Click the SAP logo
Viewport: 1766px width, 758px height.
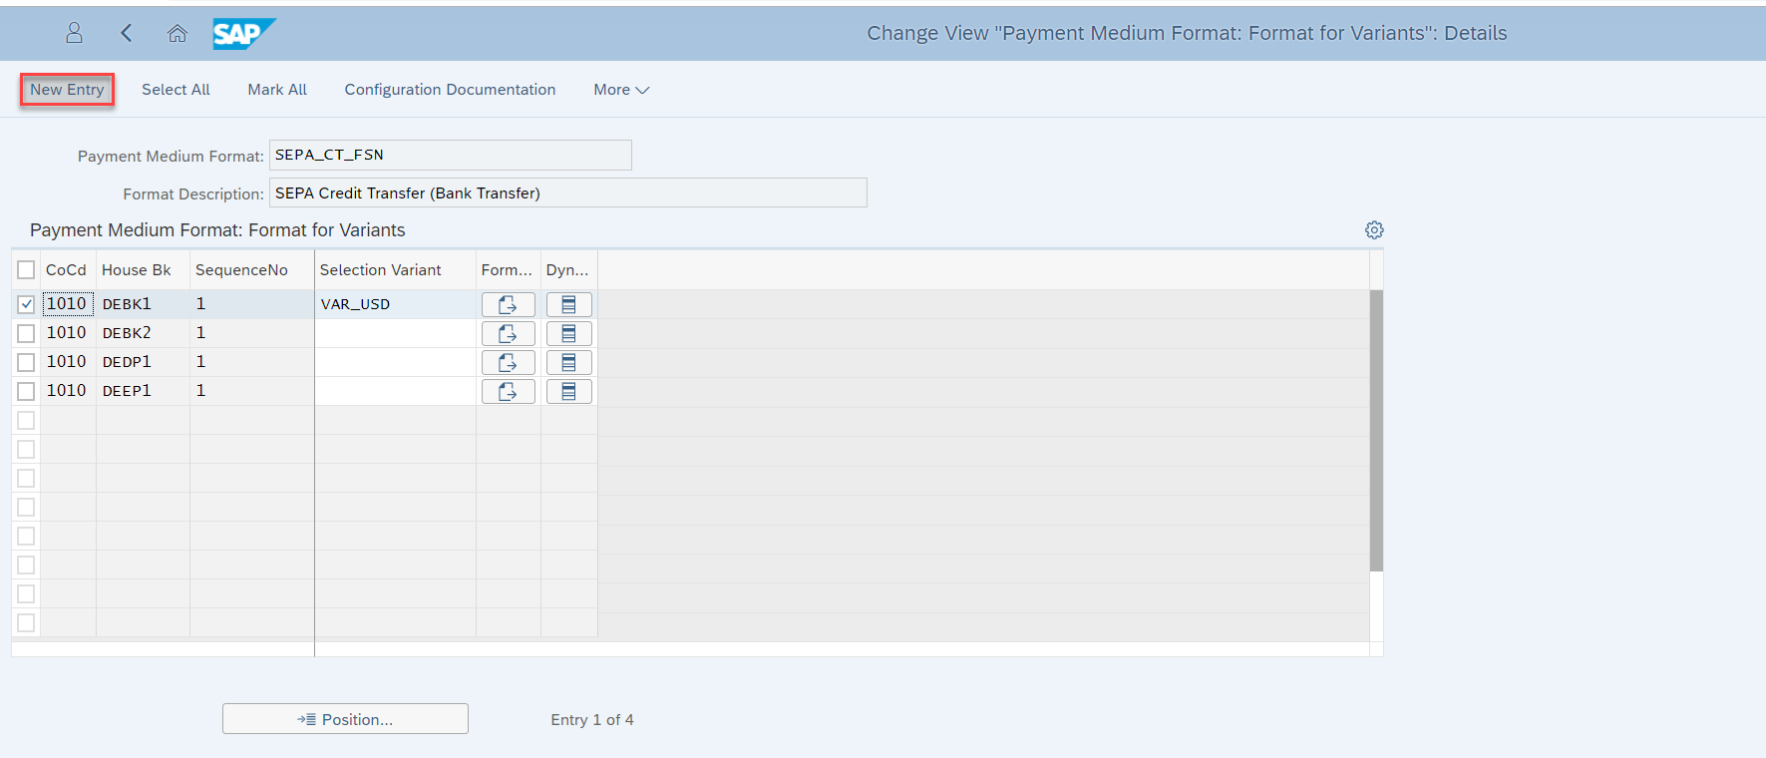click(x=243, y=33)
